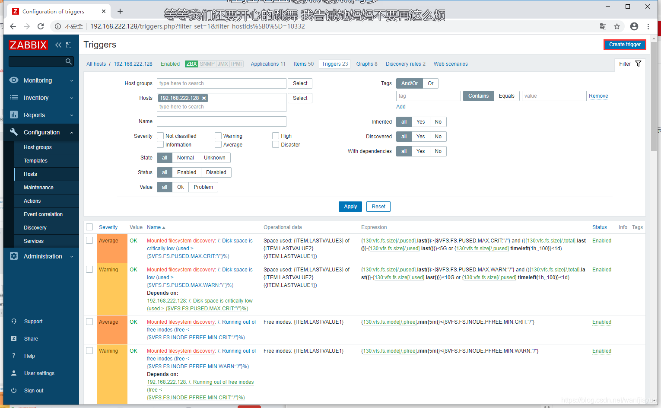Check the Disaster severity box
661x408 pixels.
pos(276,144)
